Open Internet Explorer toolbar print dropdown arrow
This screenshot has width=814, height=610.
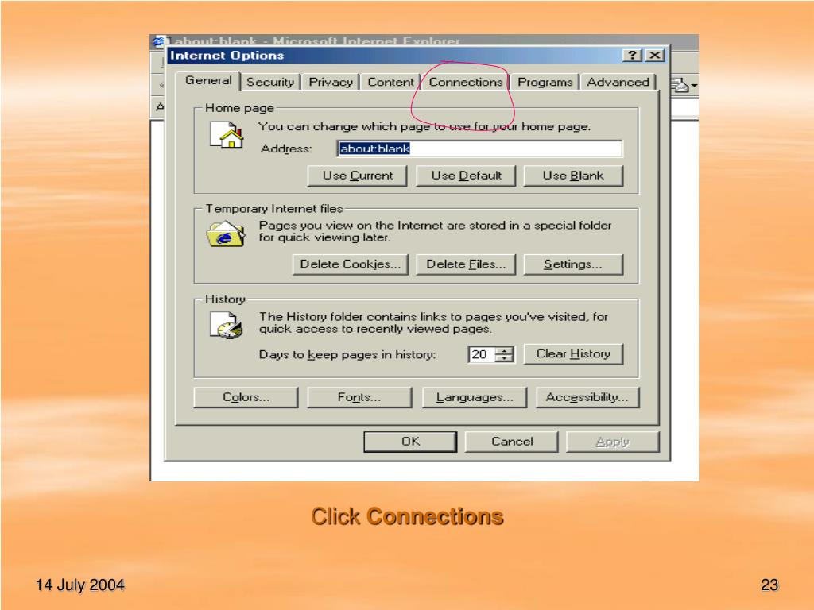click(694, 84)
